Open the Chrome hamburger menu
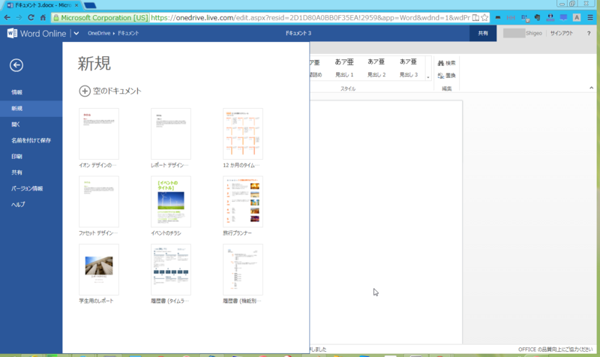600x357 pixels. [x=590, y=17]
